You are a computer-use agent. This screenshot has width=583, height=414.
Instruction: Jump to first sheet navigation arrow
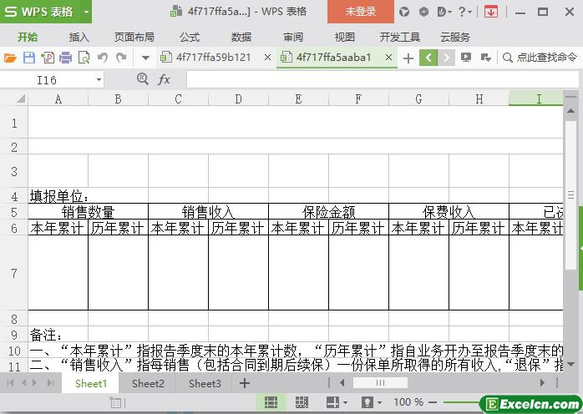[x=10, y=383]
